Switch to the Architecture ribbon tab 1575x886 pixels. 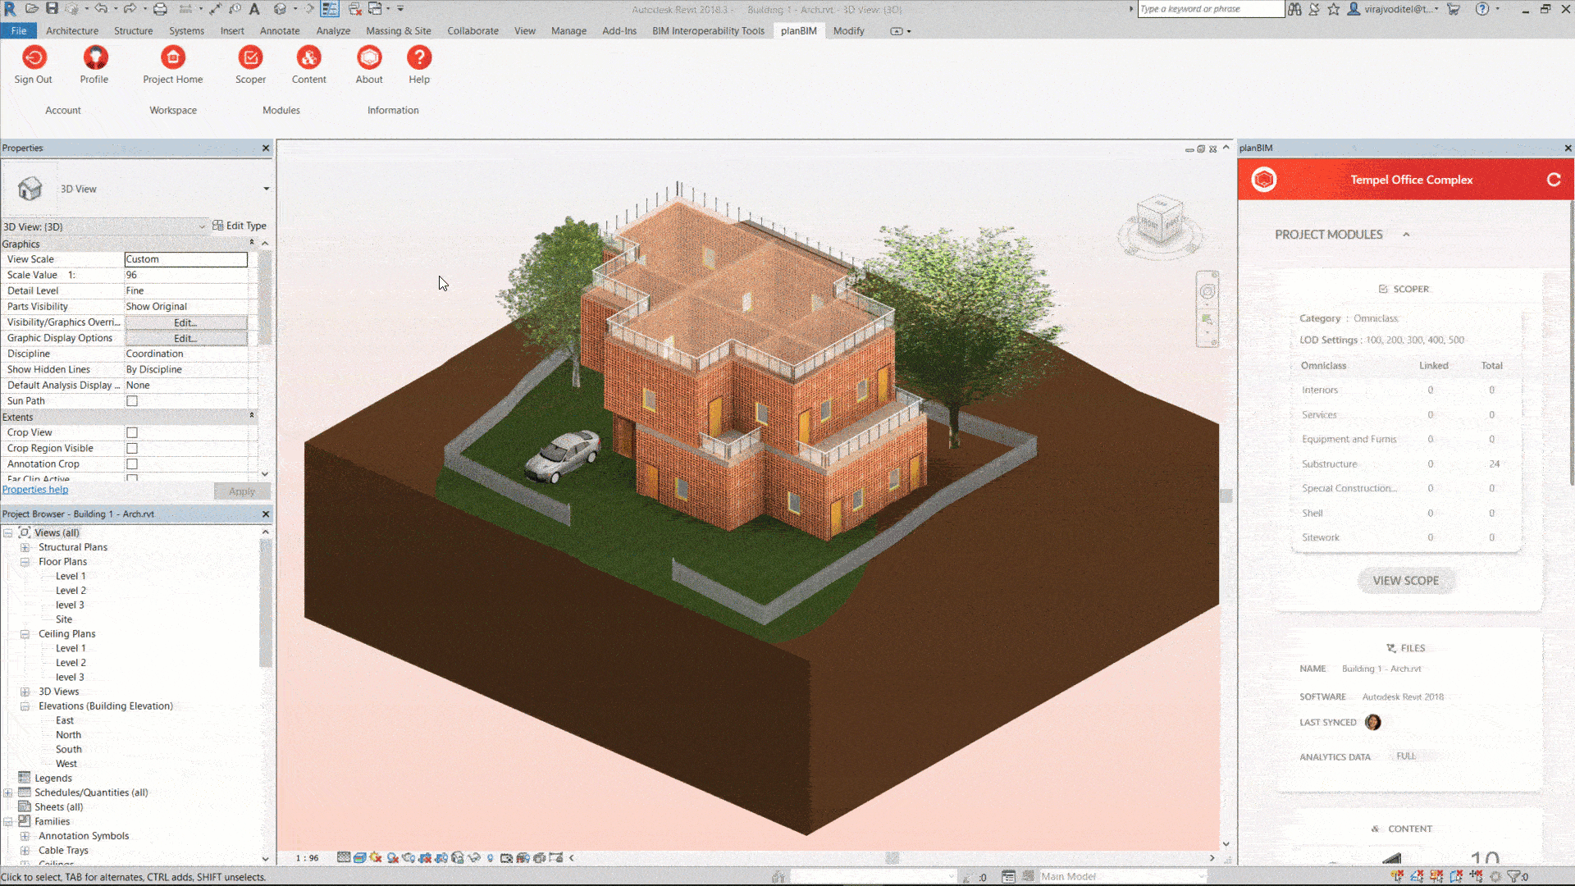(x=72, y=30)
